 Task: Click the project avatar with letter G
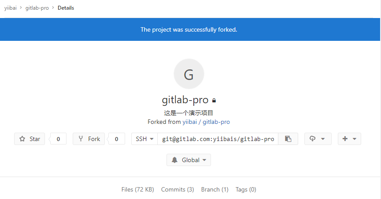tap(189, 74)
